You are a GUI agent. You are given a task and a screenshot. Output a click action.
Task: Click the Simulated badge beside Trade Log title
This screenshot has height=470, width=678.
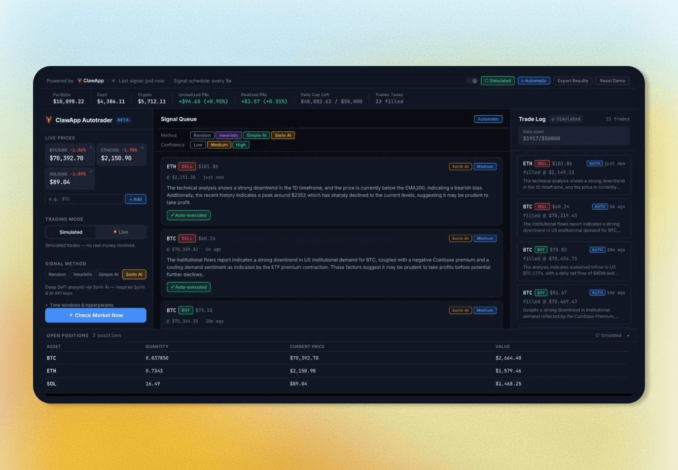coord(566,119)
